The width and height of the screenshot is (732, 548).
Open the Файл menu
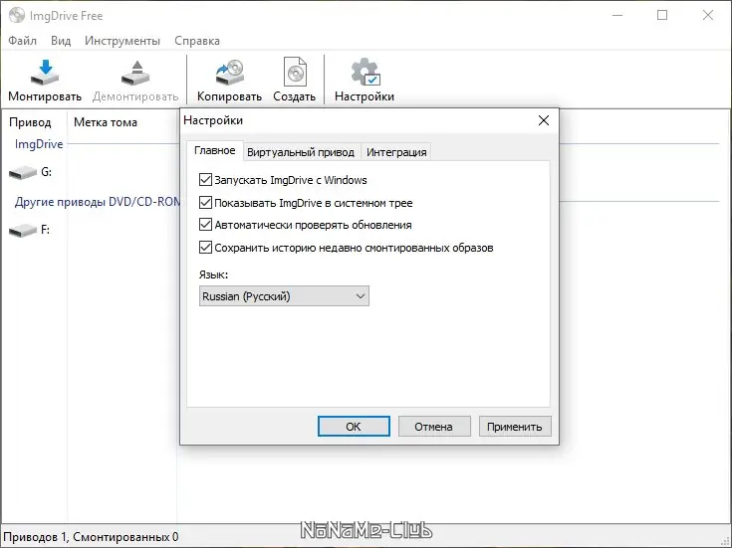(x=22, y=41)
